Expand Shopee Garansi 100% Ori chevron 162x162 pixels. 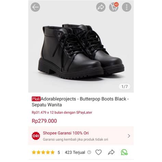click(129, 136)
